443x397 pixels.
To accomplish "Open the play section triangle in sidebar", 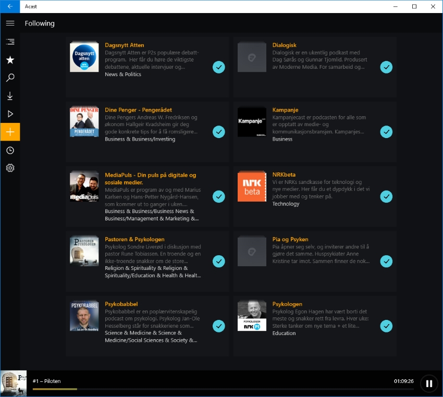I will coord(10,114).
